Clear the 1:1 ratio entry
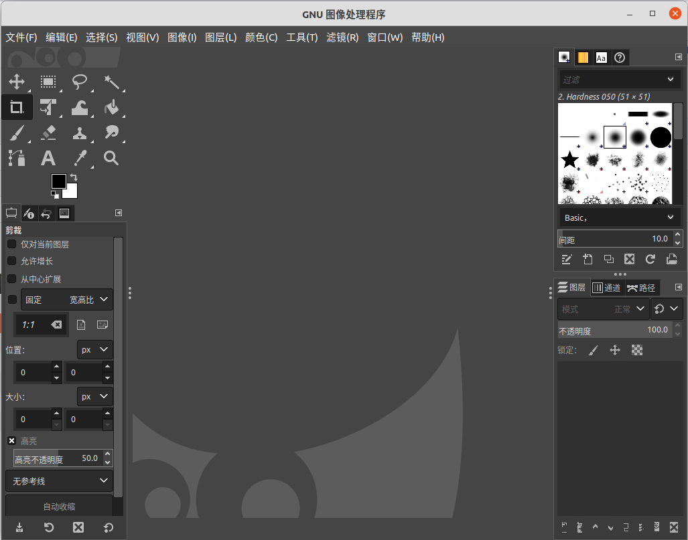 (56, 325)
